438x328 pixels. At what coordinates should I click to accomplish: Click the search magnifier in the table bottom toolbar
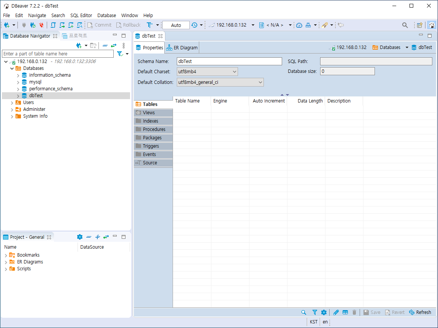click(304, 312)
